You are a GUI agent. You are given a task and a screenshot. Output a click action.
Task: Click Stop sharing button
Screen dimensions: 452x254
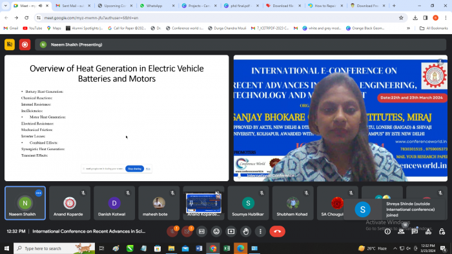tap(134, 169)
